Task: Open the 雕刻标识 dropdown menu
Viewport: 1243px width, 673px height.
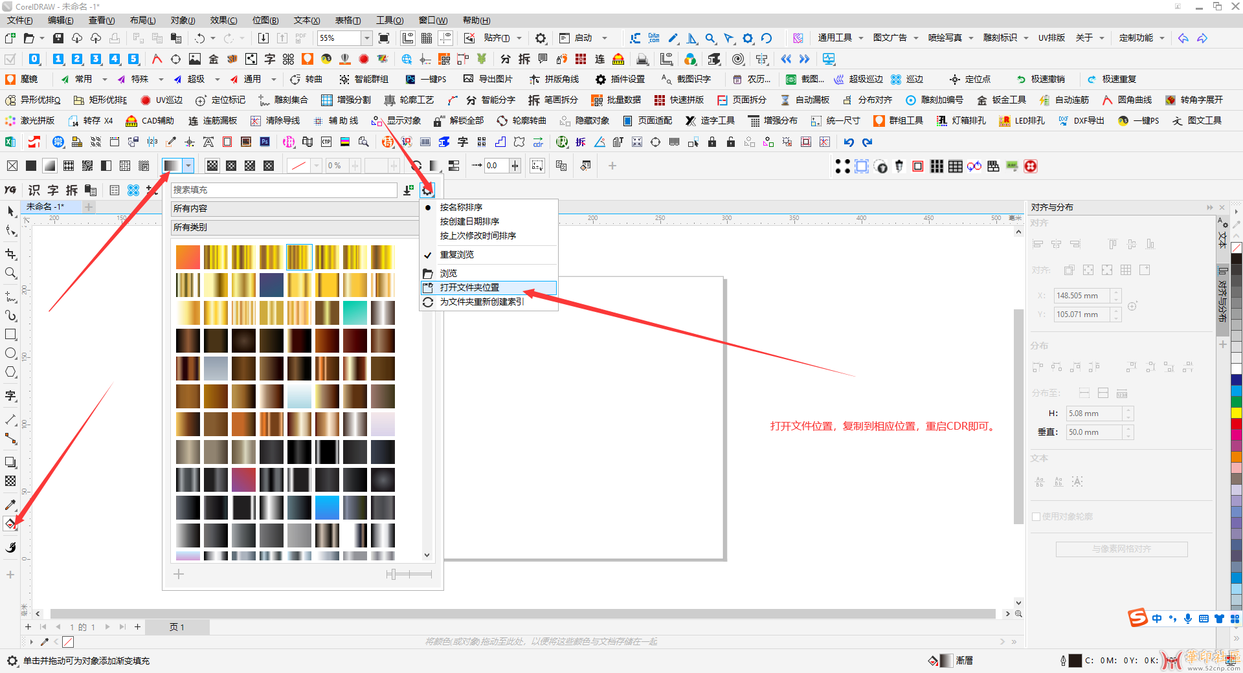Action: 1005,38
